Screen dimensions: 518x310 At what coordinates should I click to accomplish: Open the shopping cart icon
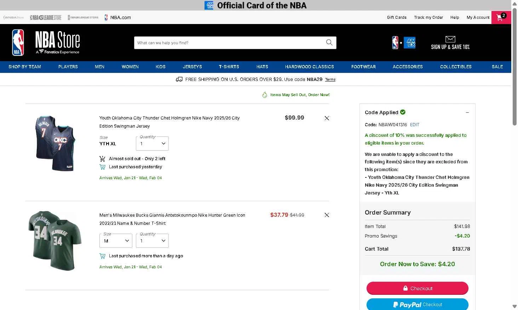click(501, 17)
